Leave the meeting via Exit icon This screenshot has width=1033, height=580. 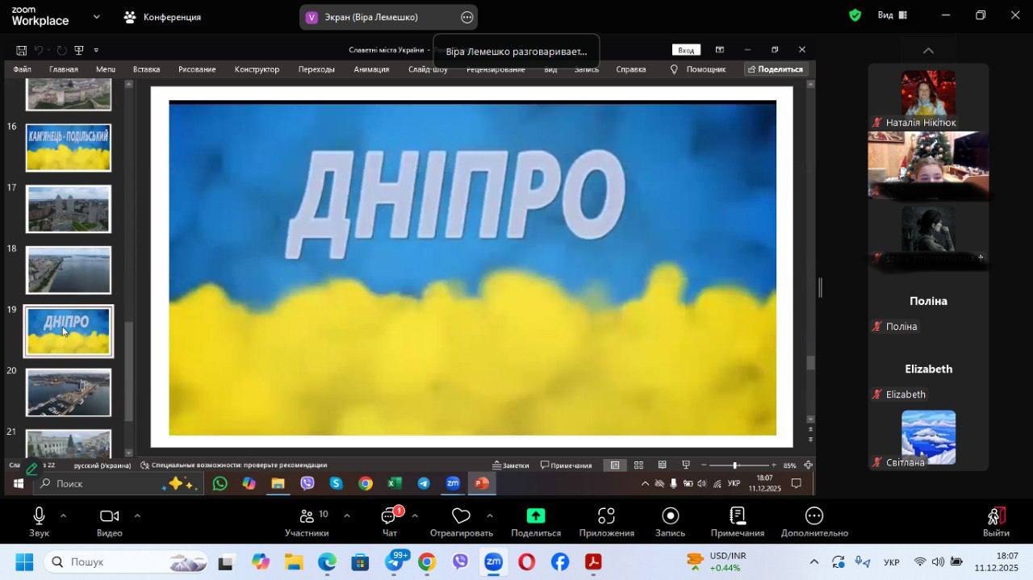[x=996, y=516]
